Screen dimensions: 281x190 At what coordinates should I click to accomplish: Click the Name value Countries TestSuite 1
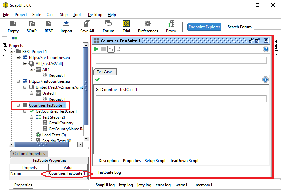(67, 173)
